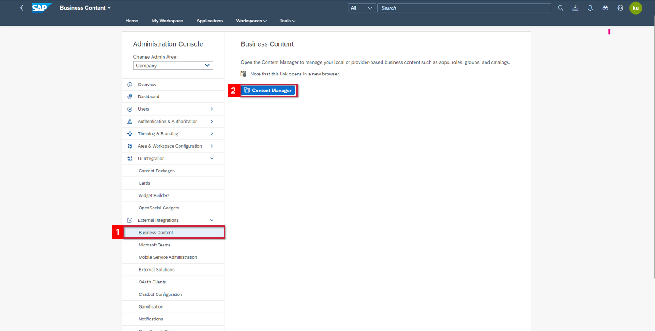Open Widget Builders
The width and height of the screenshot is (655, 331).
pos(173,196)
